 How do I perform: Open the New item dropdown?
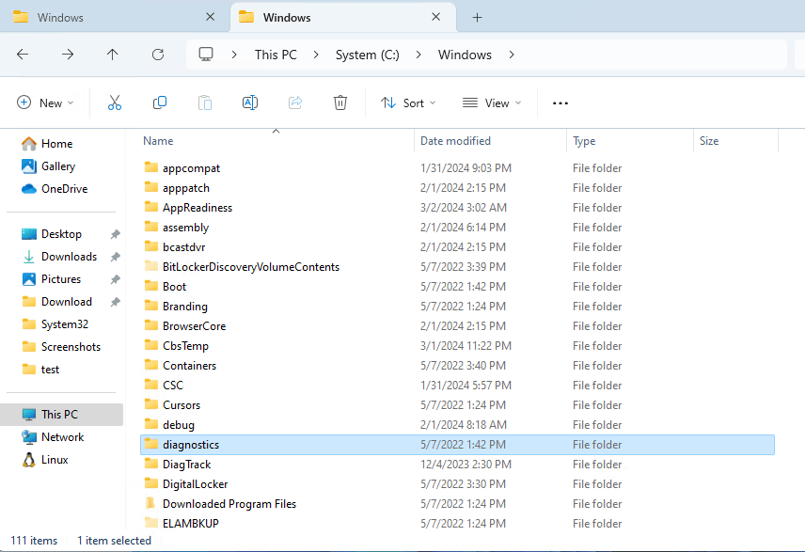(45, 103)
